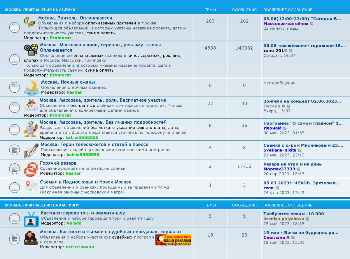Click the moon icon beside Ночные смены
This screenshot has height=259, width=350.
coord(31,87)
